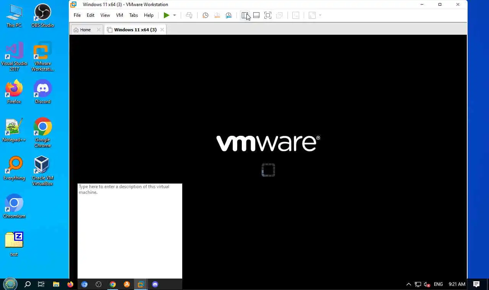Viewport: 489px width, 290px height.
Task: Open the File menu
Action: click(x=77, y=15)
